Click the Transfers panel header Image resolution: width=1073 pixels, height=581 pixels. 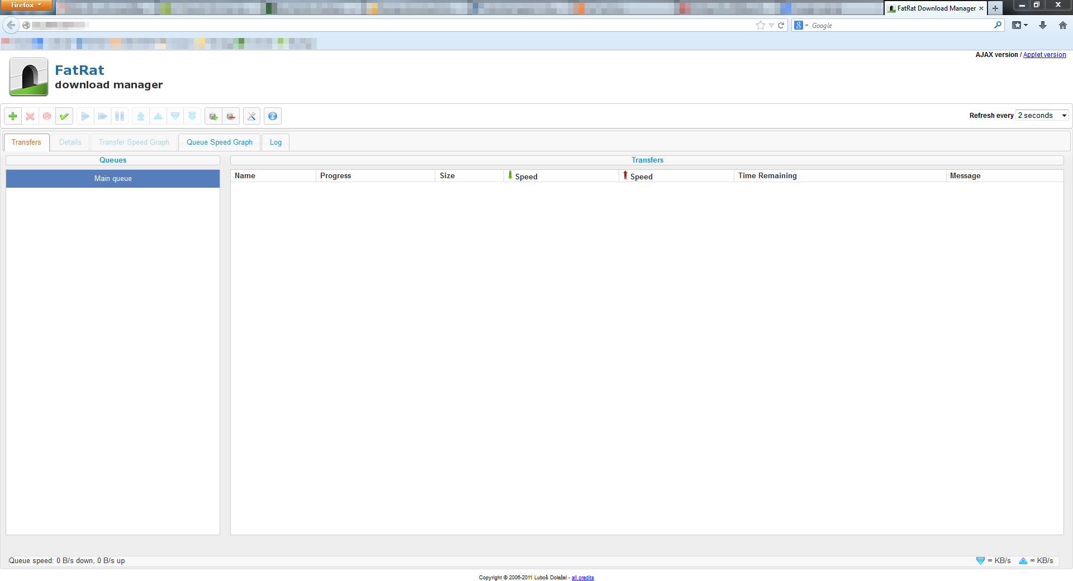pyautogui.click(x=647, y=160)
